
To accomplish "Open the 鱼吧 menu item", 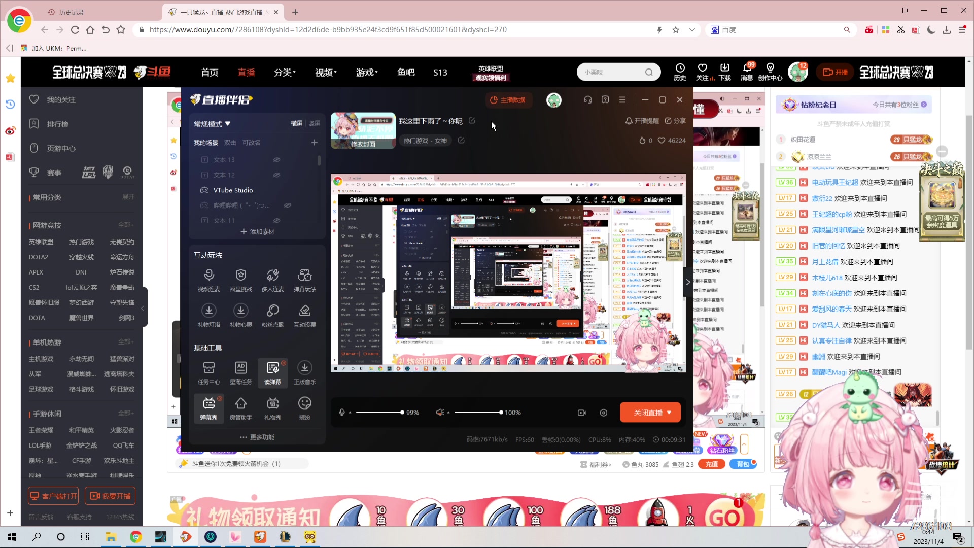I will click(x=406, y=72).
